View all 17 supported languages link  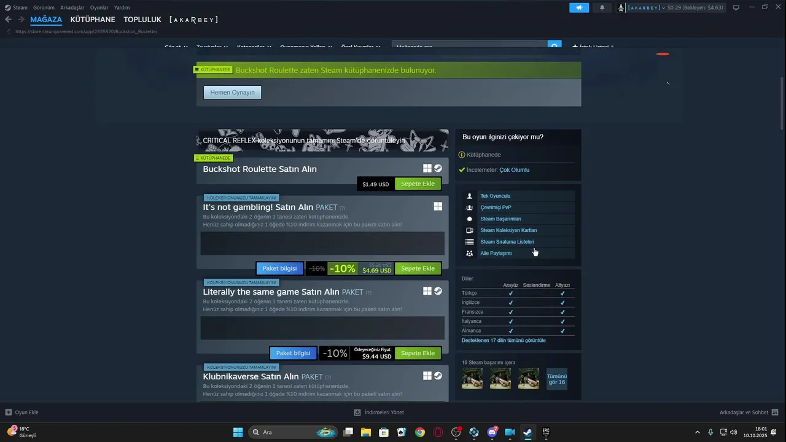click(x=504, y=340)
